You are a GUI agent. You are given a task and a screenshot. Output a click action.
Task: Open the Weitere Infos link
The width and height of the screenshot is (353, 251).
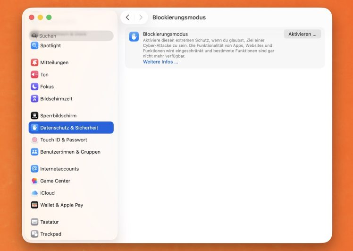pos(160,62)
